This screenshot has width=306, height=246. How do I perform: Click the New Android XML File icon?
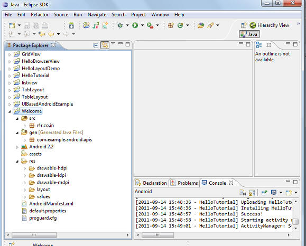(105, 25)
